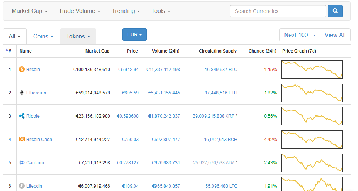Viewport: 358px width, 191px height.
Task: Sort by Price column header
Action: tap(132, 51)
